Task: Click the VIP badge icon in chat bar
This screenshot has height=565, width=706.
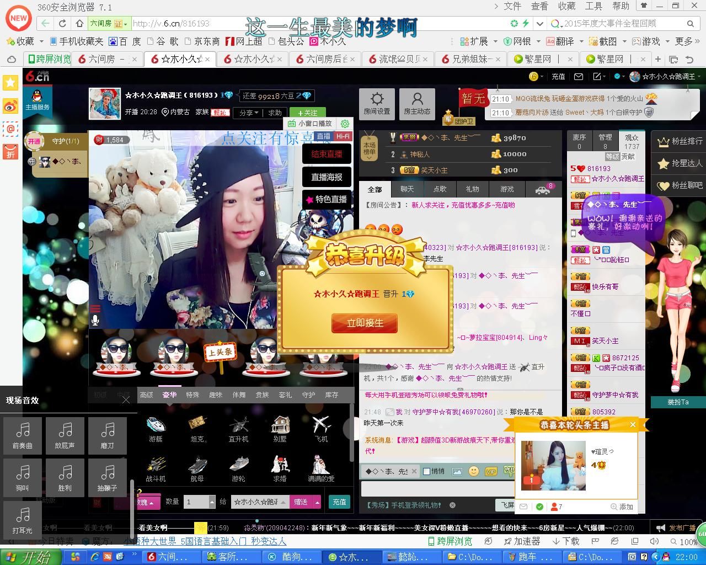Action: click(490, 471)
